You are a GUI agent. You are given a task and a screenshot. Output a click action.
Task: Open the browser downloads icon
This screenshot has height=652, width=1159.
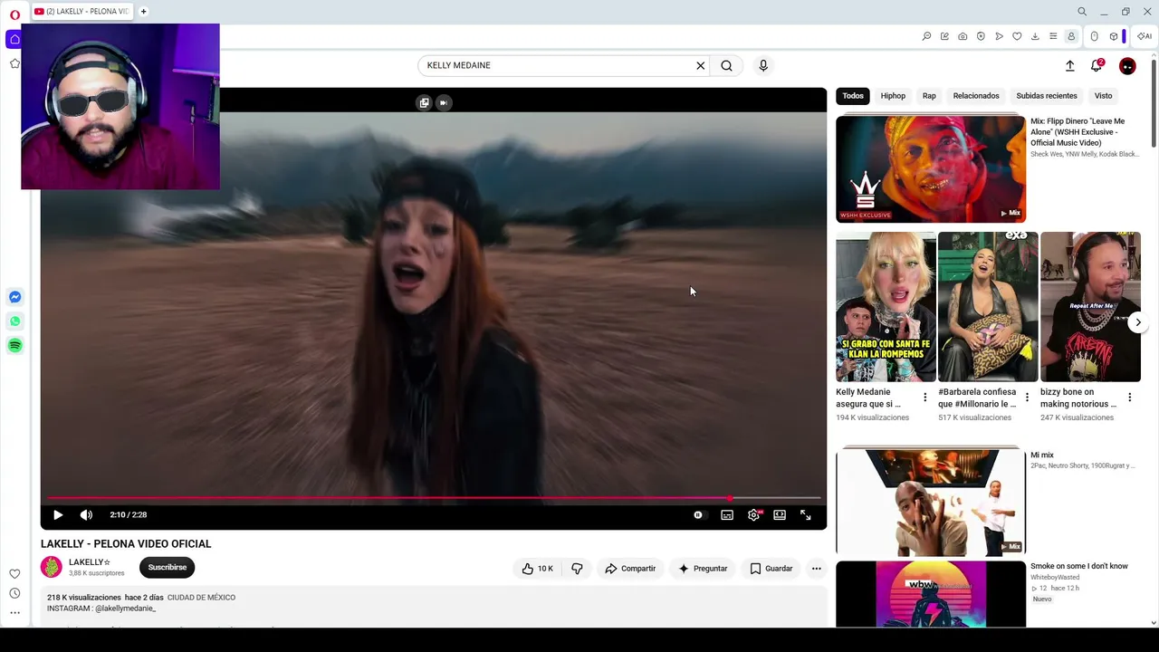tap(1035, 36)
